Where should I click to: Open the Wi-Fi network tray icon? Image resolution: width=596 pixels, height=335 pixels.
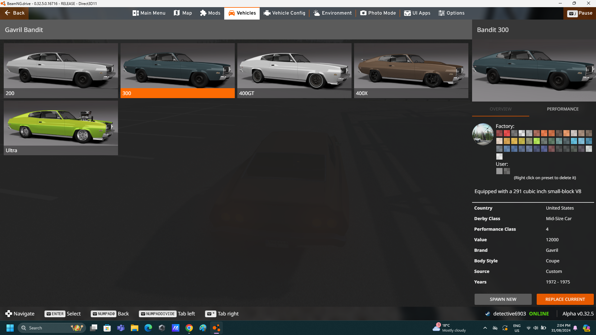[528, 328]
